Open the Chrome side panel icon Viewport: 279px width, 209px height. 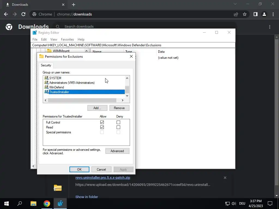(256, 14)
